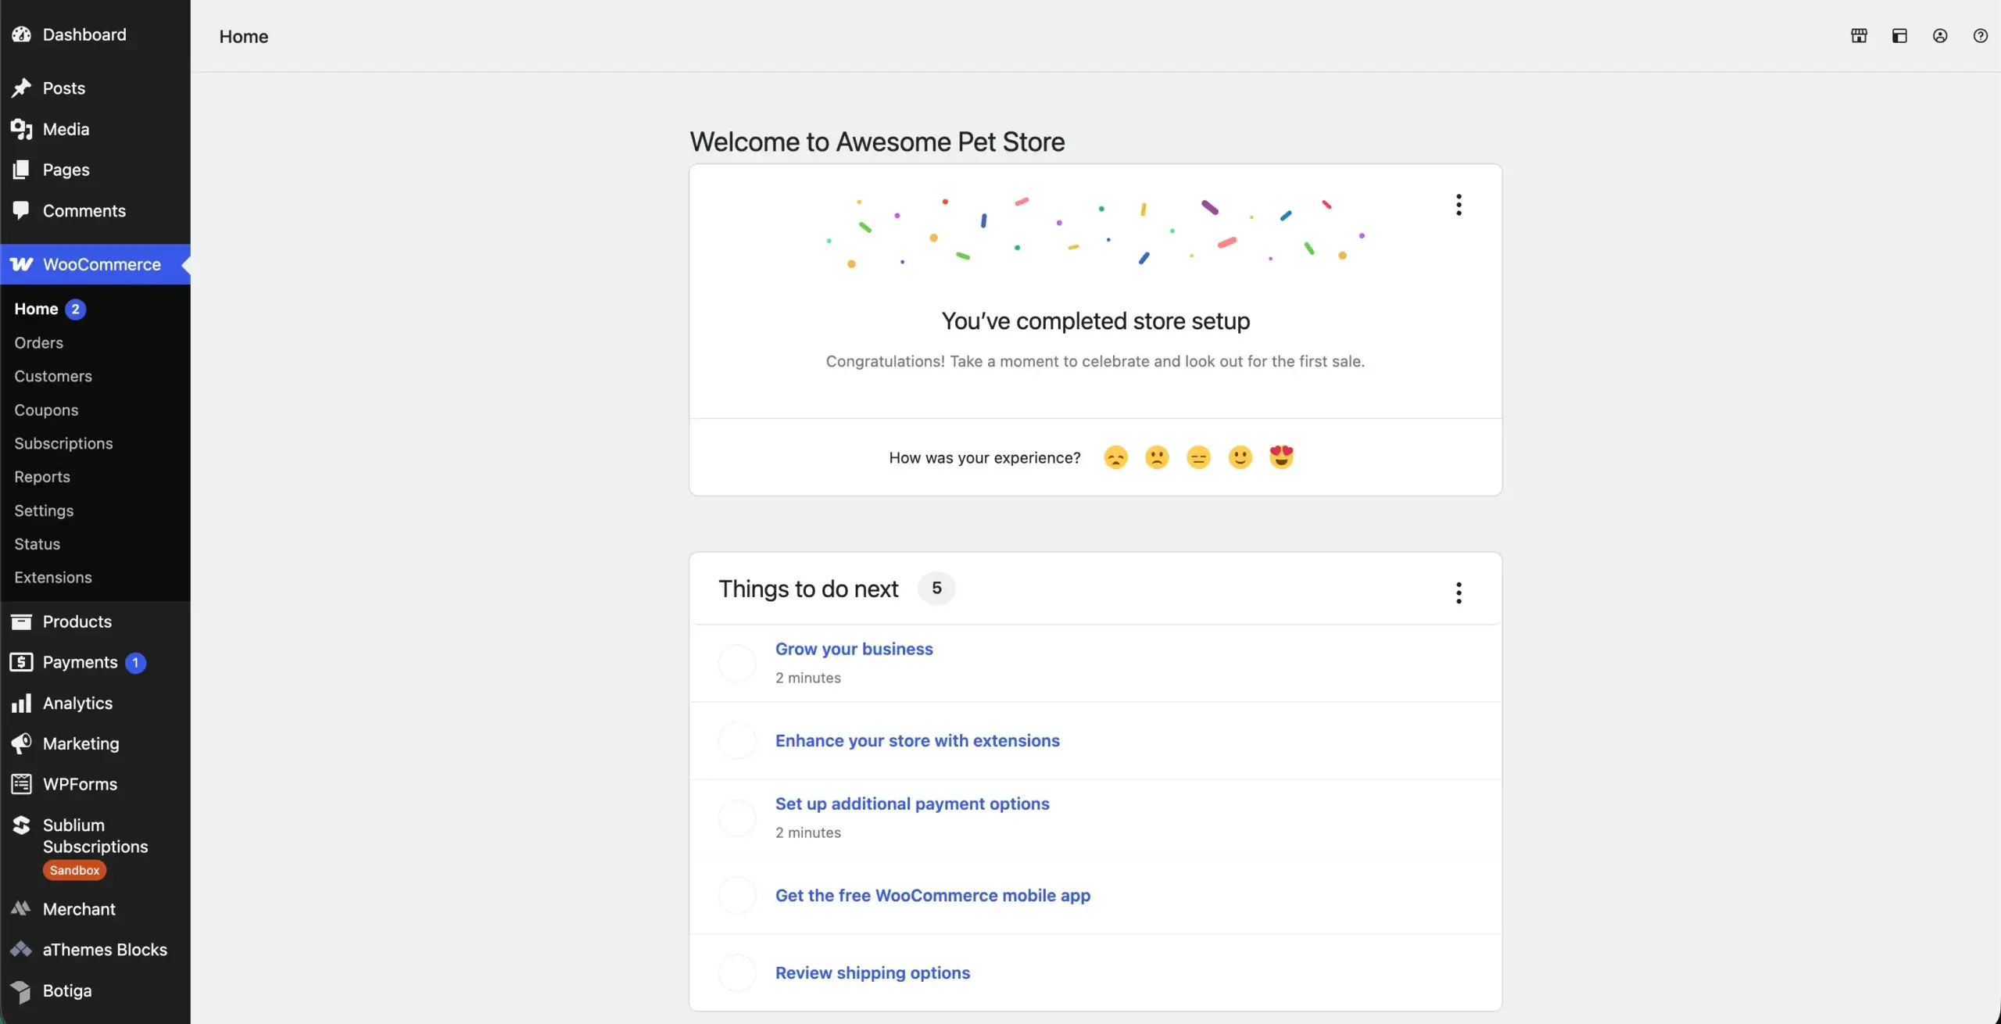This screenshot has height=1024, width=2001.
Task: Open WooCommerce Home submenu
Action: [36, 309]
